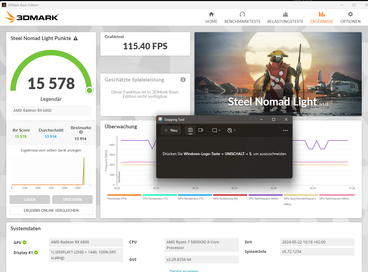The height and width of the screenshot is (272, 368).
Task: Click the score distribution histogram
Action: (x=51, y=172)
